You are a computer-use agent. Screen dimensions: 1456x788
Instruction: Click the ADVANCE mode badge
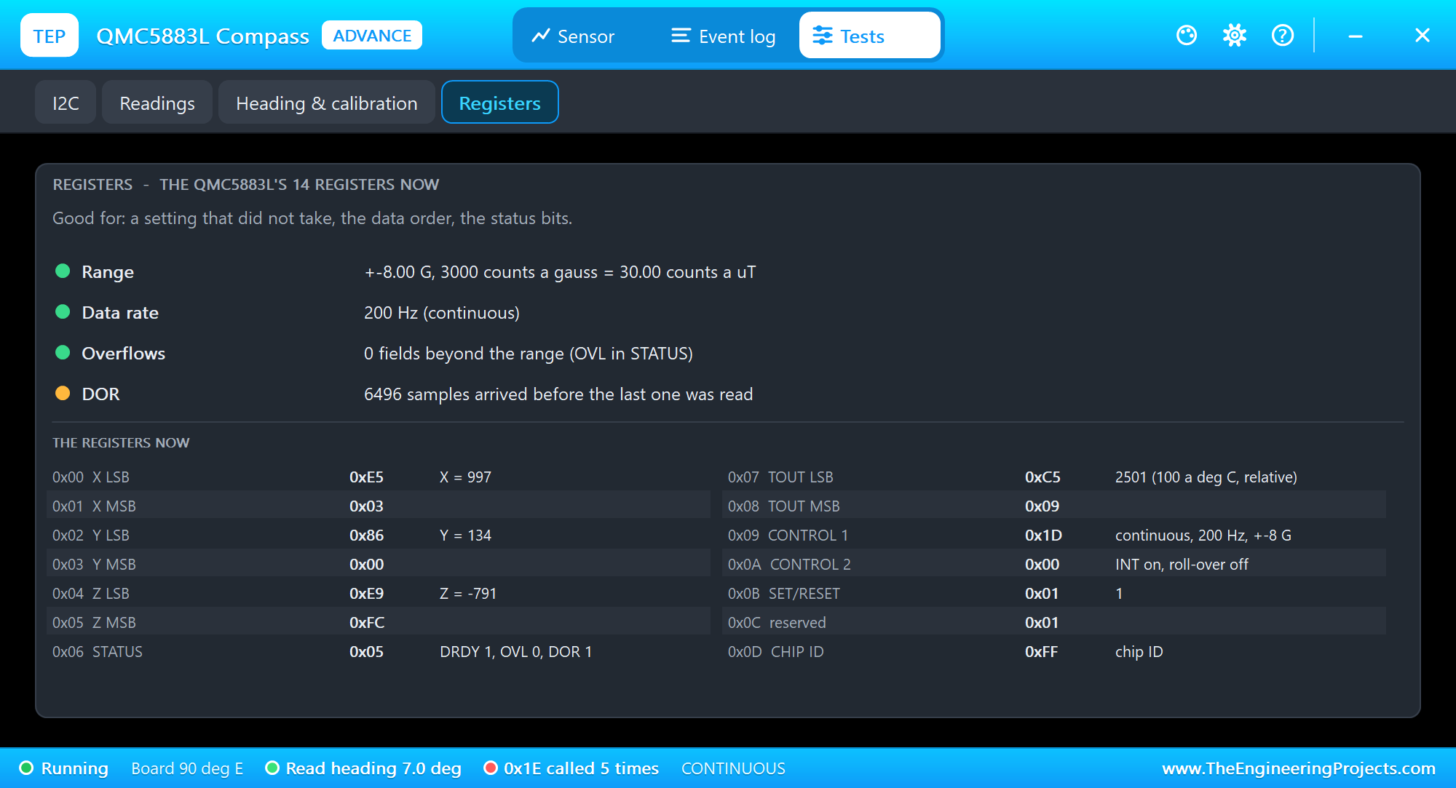pyautogui.click(x=372, y=35)
